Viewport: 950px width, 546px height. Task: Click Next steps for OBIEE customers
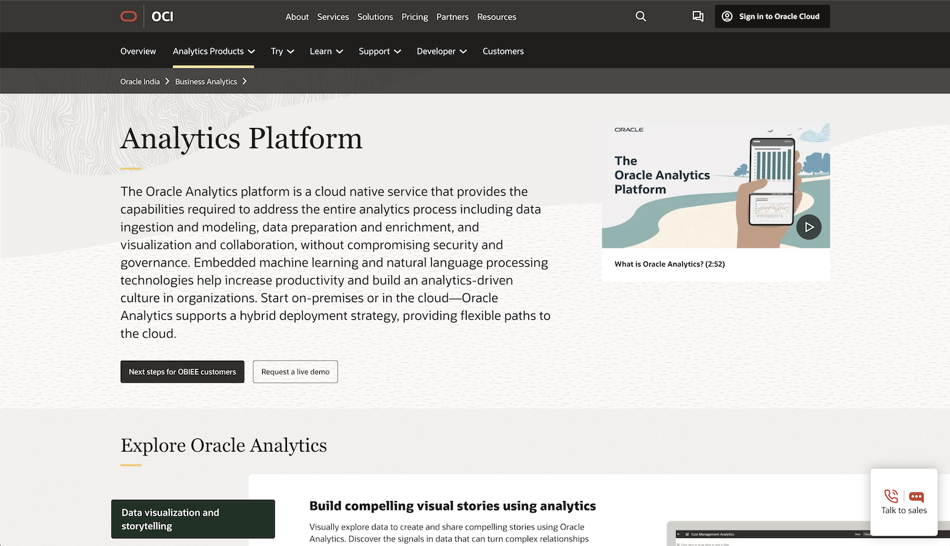point(182,372)
